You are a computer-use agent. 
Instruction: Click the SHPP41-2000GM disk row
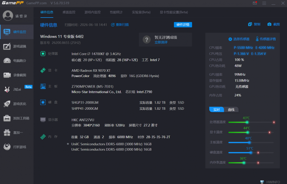pos(128,109)
